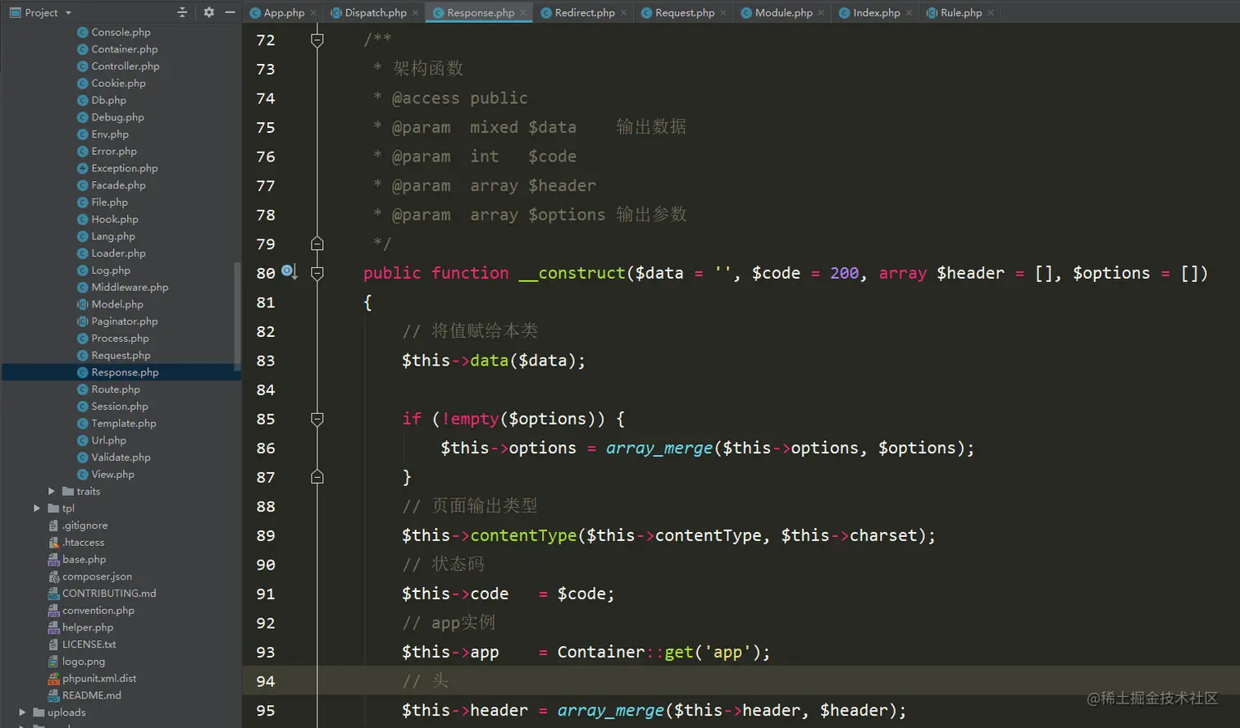Viewport: 1240px width, 728px height.
Task: Select Template.php in the project tree
Action: click(123, 424)
